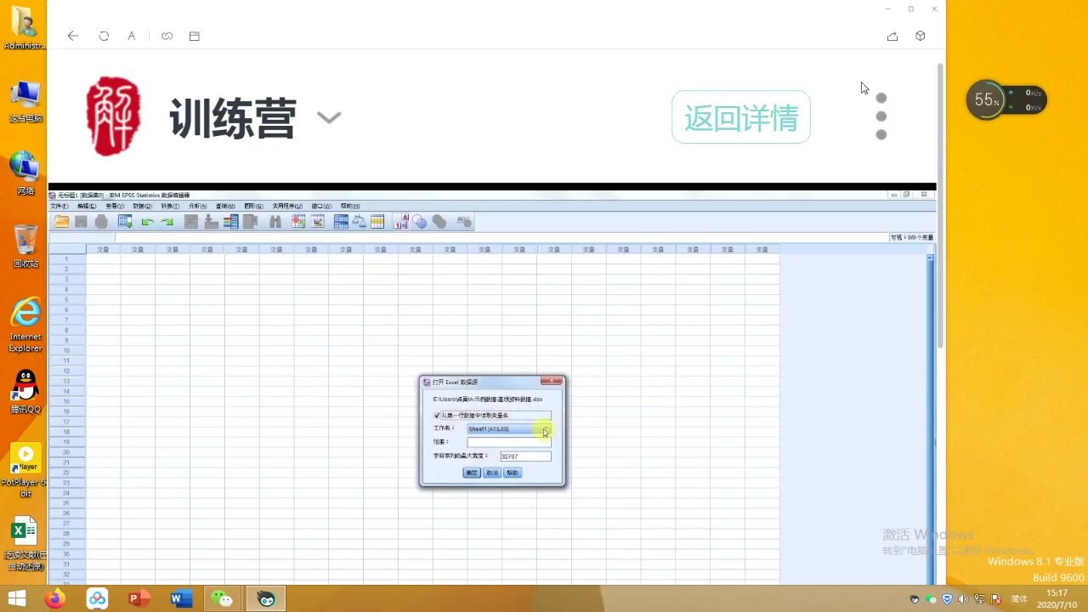
Task: Select the Redo icon in SPSS
Action: tap(167, 221)
